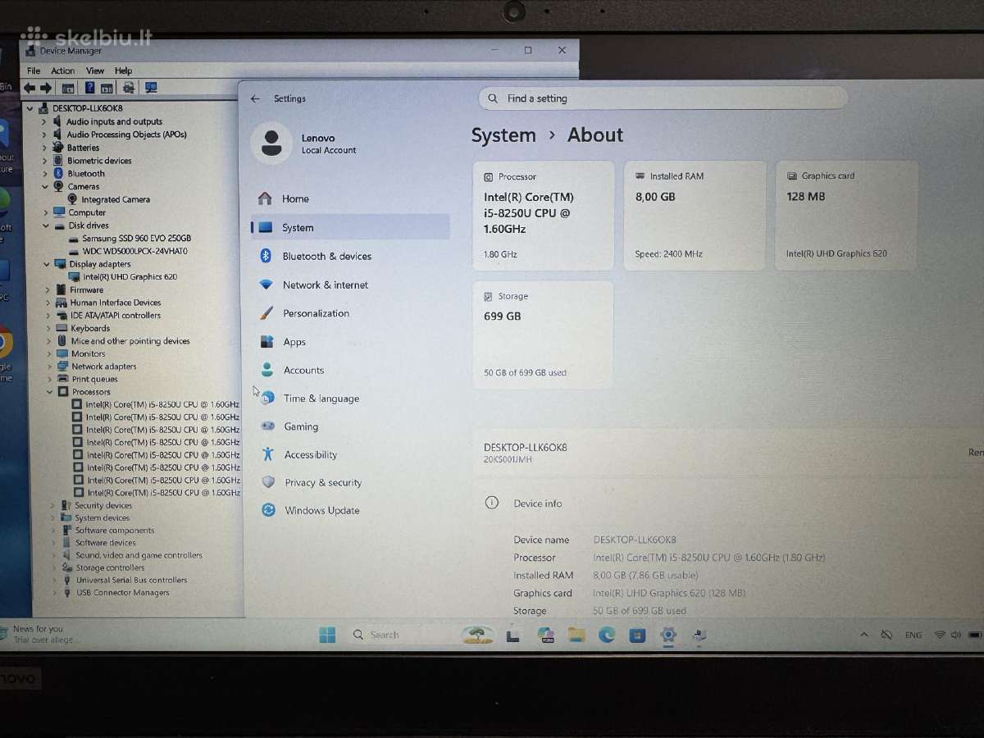Screen dimensions: 984x738
Task: Expand Monitors node in device tree
Action: 49,353
